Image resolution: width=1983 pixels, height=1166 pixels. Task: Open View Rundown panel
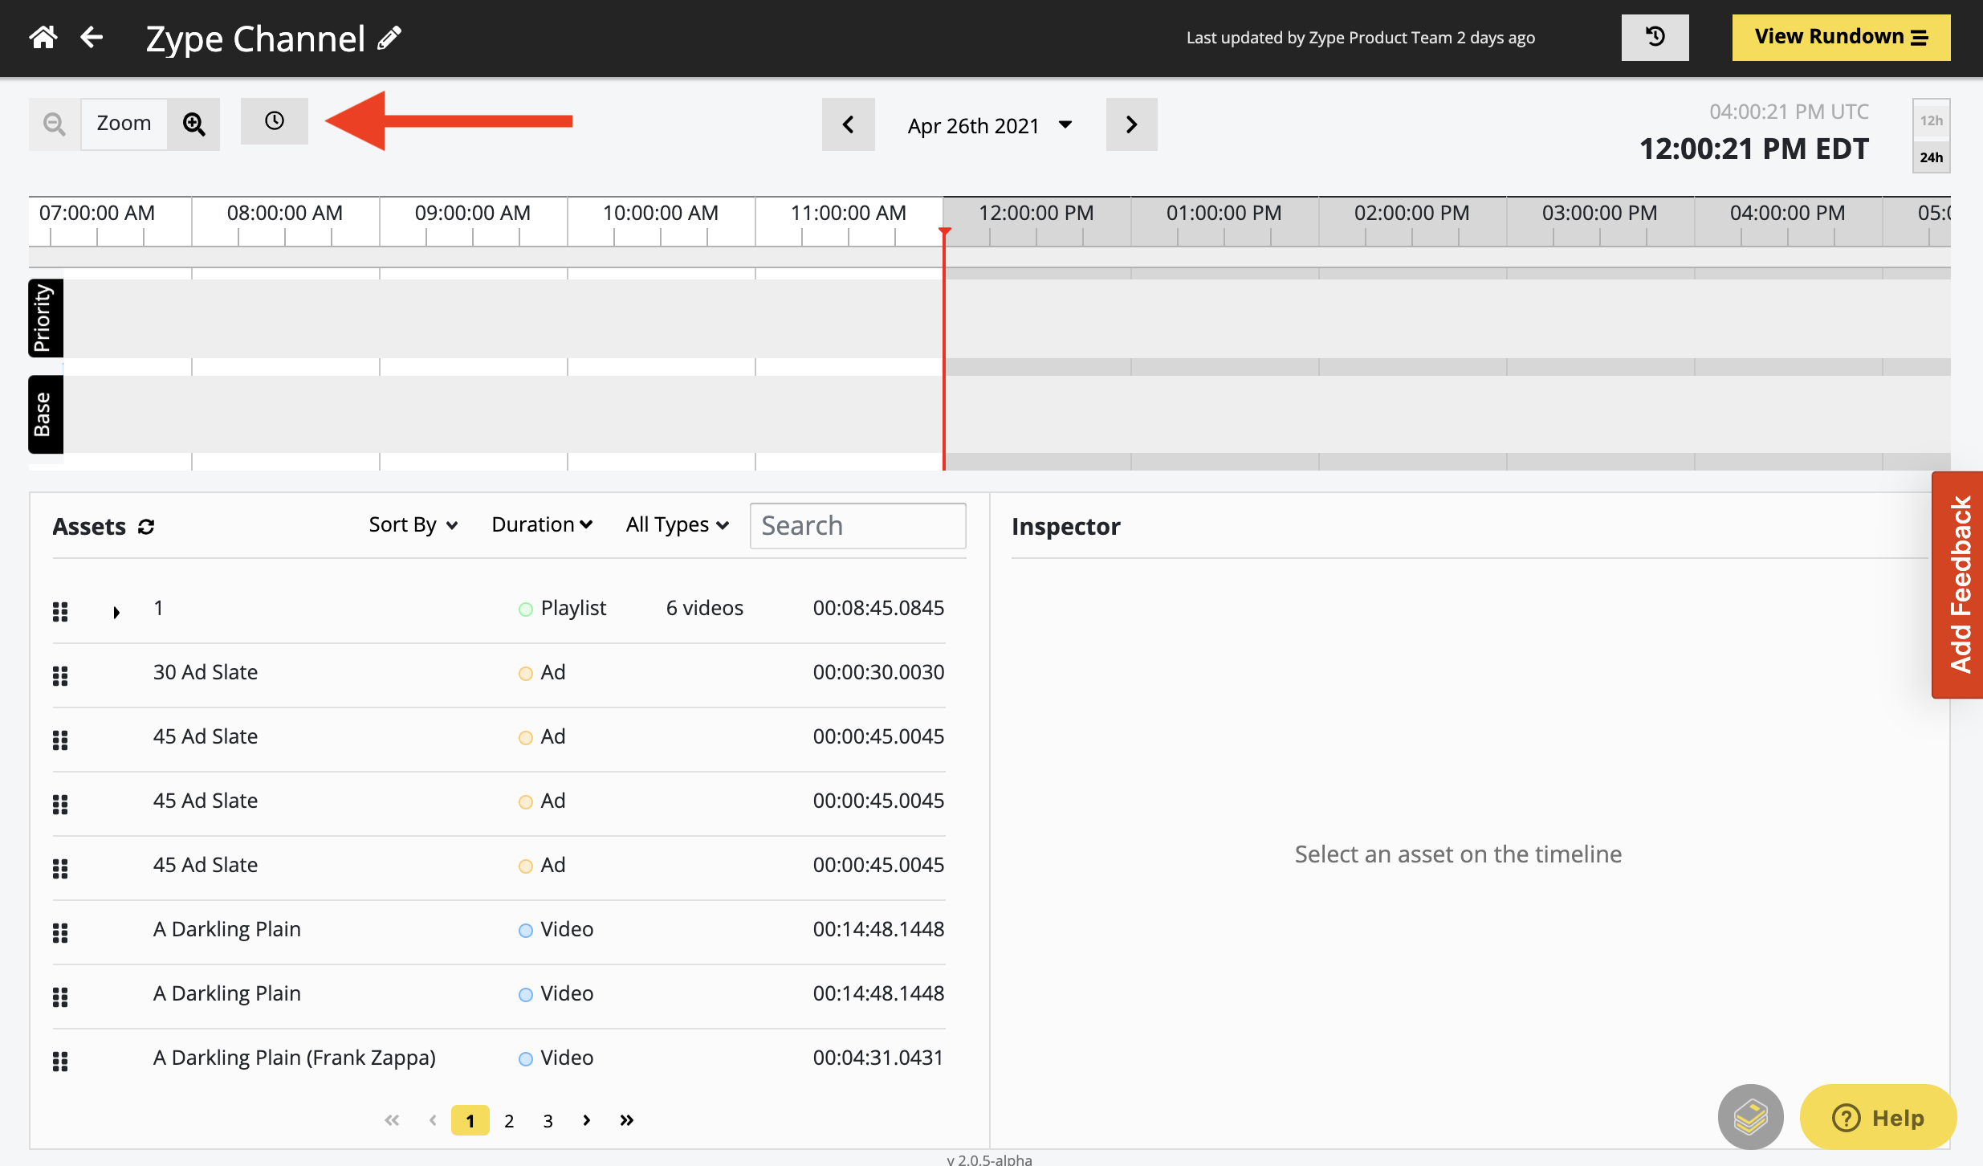(x=1841, y=37)
